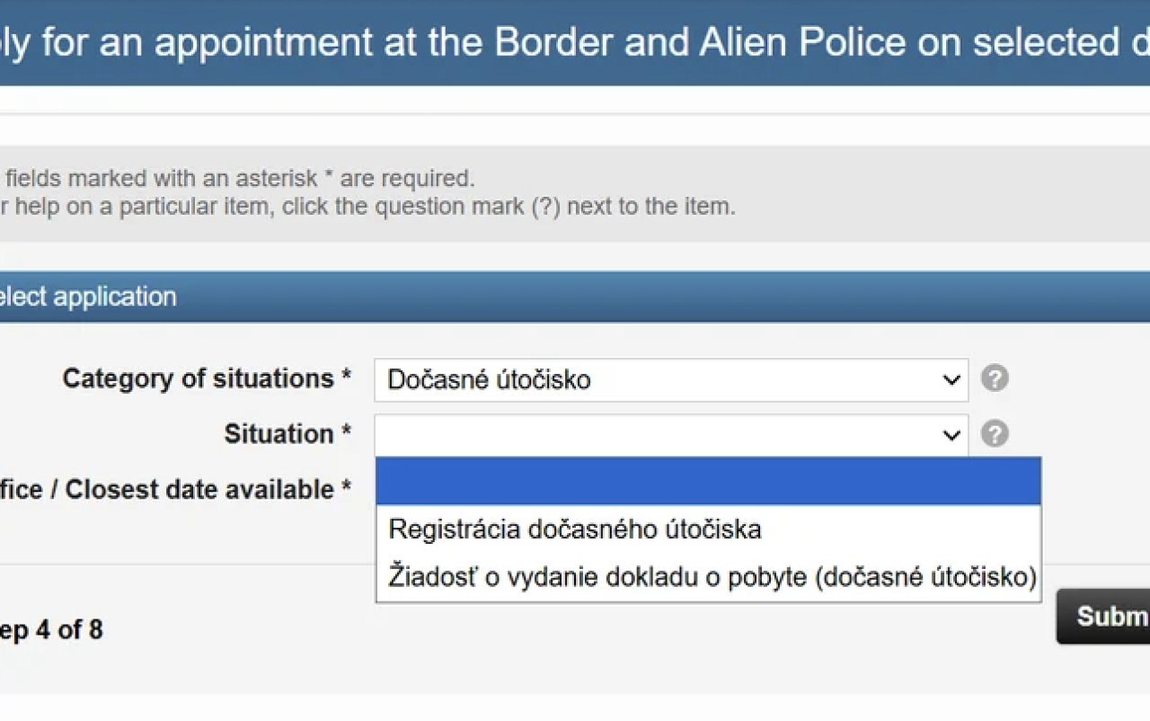Click the asterisk after the Situation label
Image resolution: width=1150 pixels, height=721 pixels.
coord(346,434)
